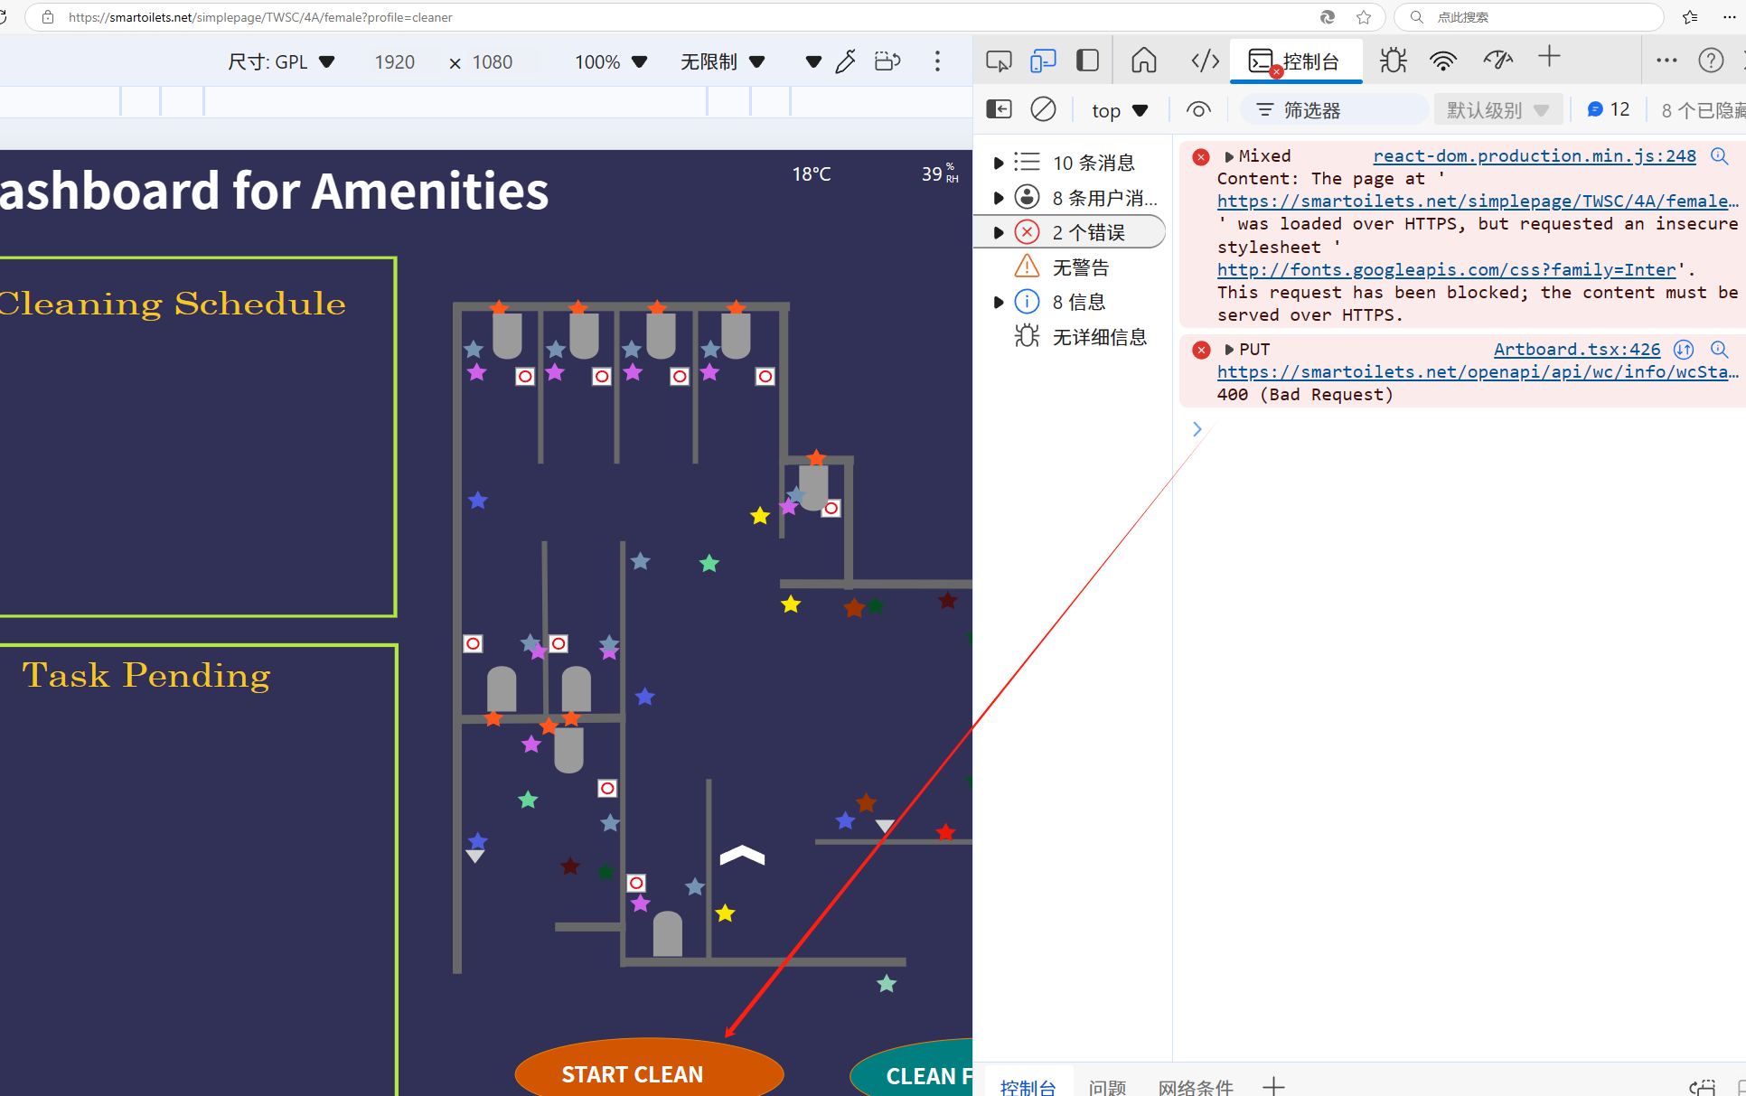The height and width of the screenshot is (1096, 1746).
Task: Open DevTools help question mark icon
Action: [x=1711, y=61]
